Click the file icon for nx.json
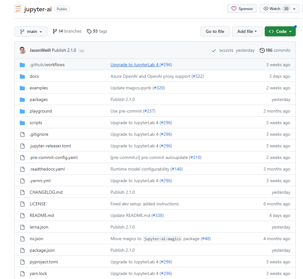 [x=22, y=239]
